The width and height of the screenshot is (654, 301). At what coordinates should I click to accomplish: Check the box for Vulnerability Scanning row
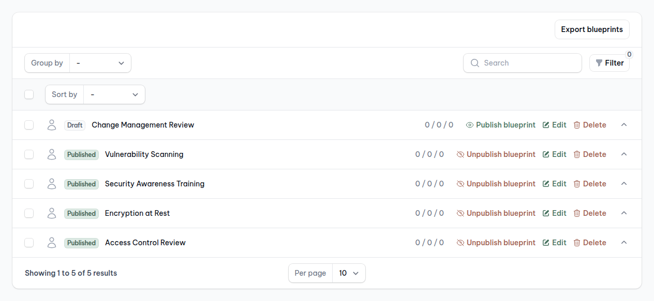29,154
